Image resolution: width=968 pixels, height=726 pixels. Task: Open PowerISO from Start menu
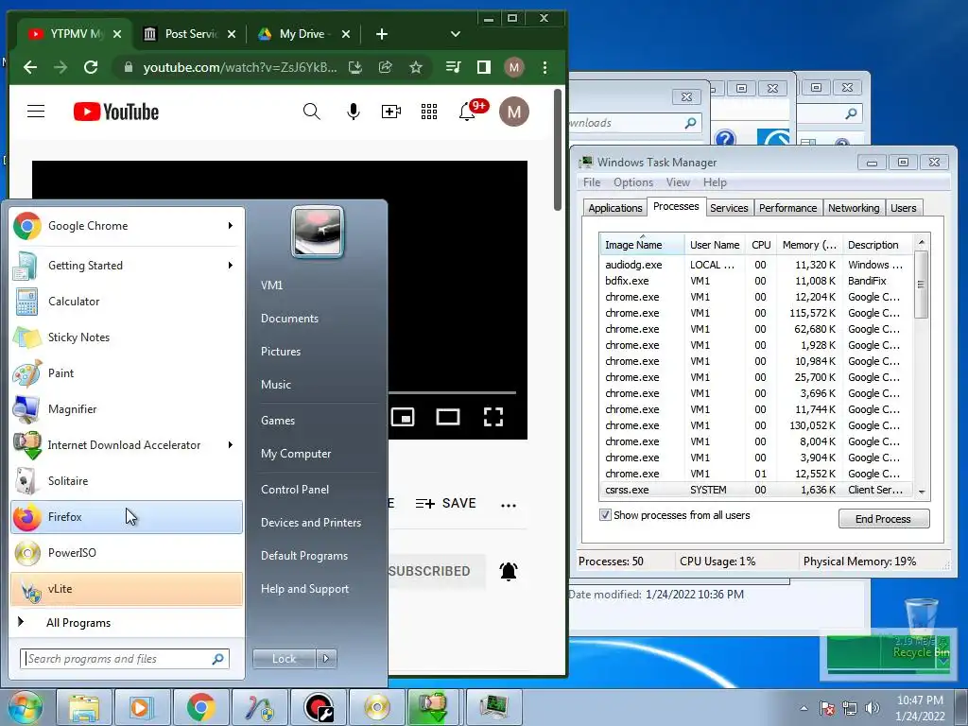(x=127, y=552)
